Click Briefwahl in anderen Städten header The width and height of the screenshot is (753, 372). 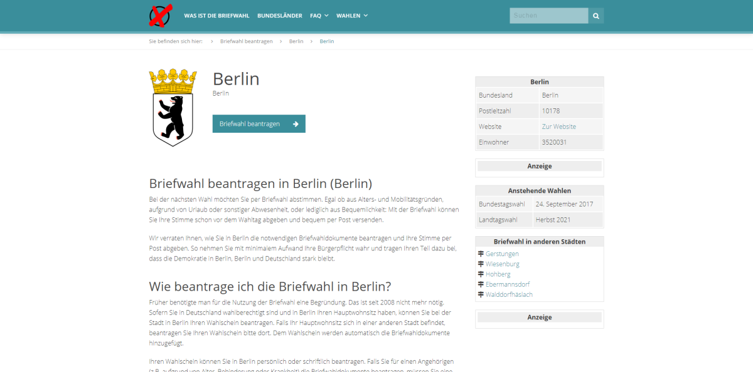[540, 241]
